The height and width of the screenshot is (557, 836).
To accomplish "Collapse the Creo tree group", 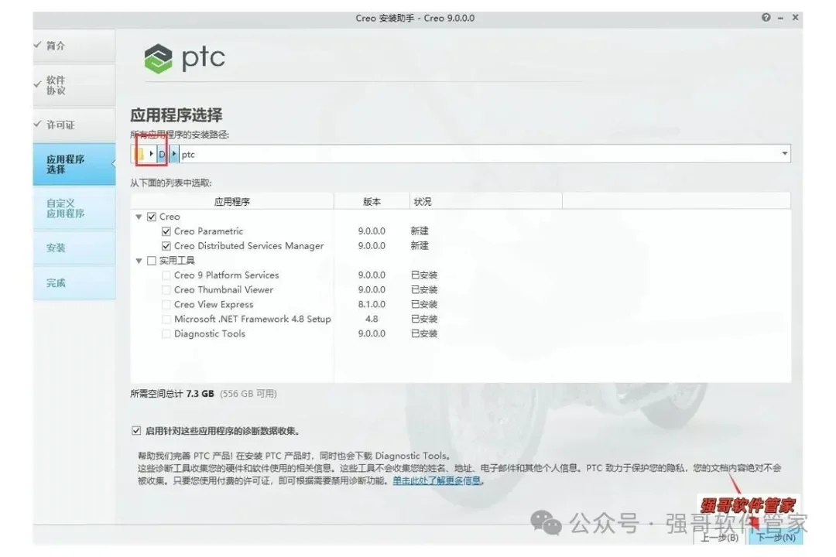I will pyautogui.click(x=139, y=217).
